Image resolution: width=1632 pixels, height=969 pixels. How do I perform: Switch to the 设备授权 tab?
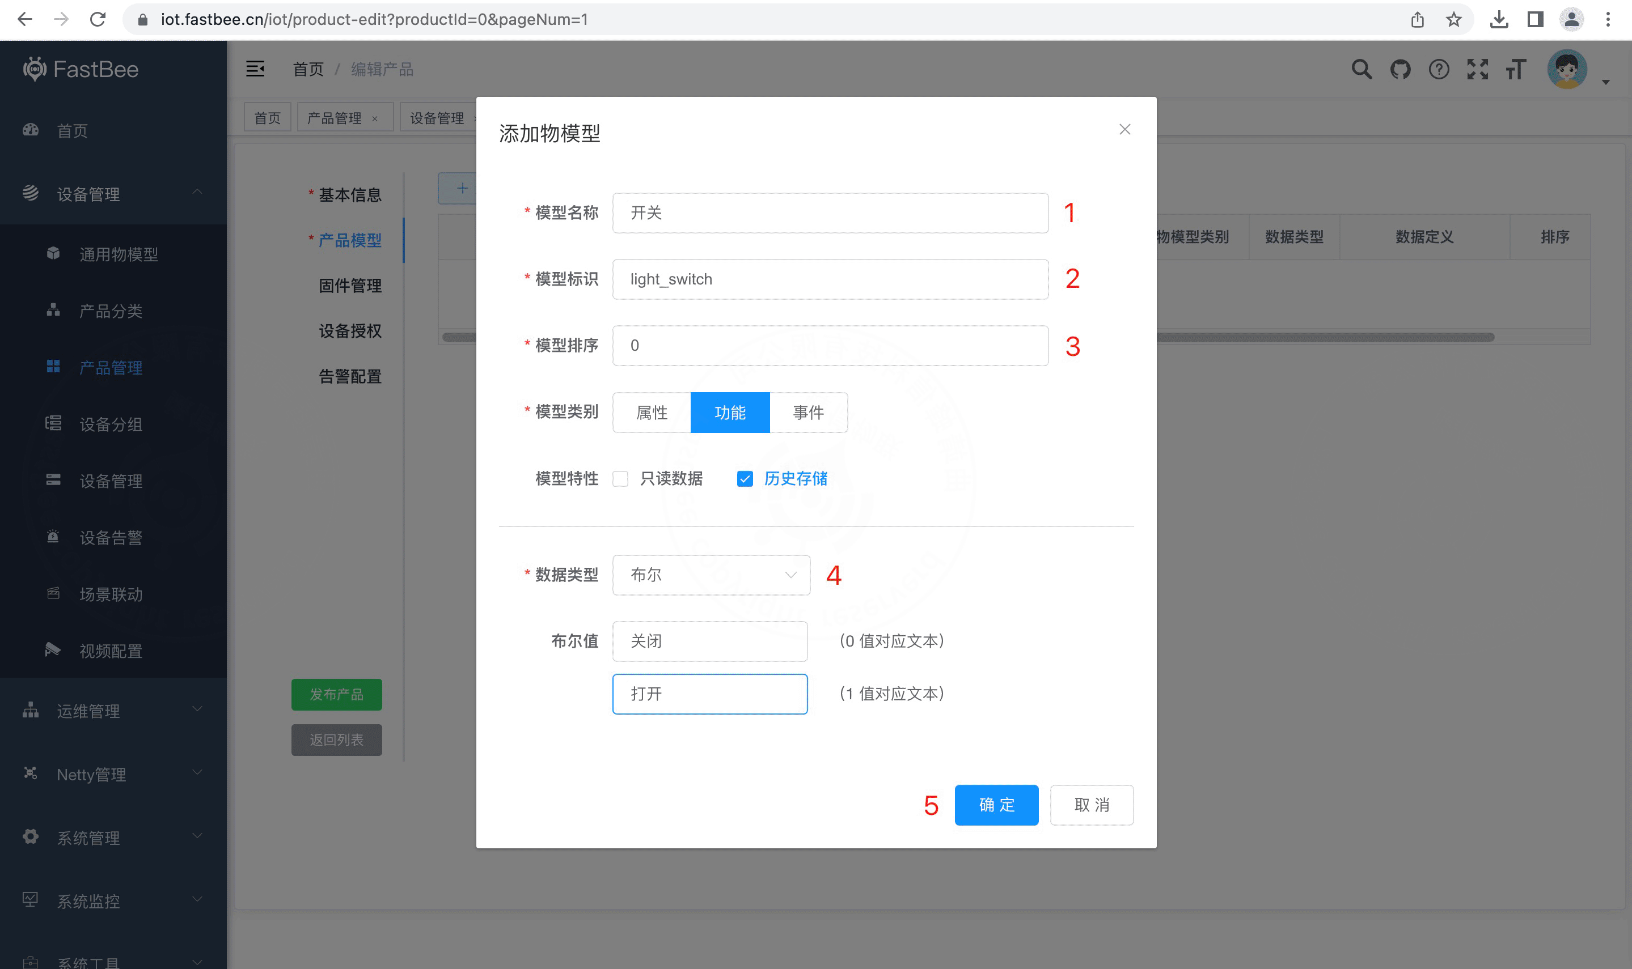(x=349, y=330)
